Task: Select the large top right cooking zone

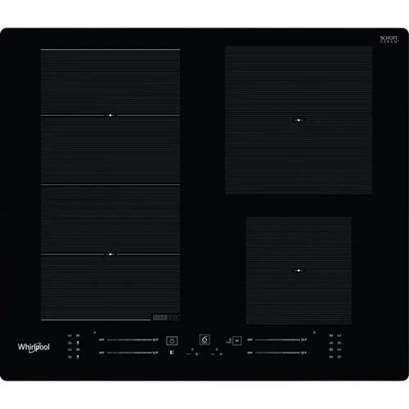Action: coord(299,120)
